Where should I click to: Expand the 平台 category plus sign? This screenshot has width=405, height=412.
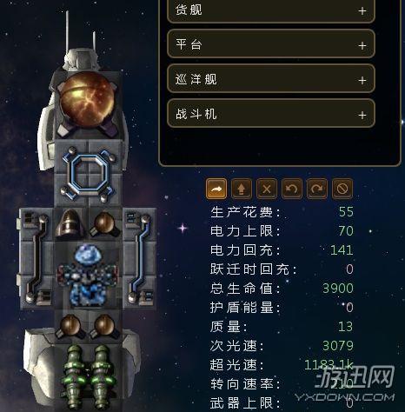tap(362, 45)
